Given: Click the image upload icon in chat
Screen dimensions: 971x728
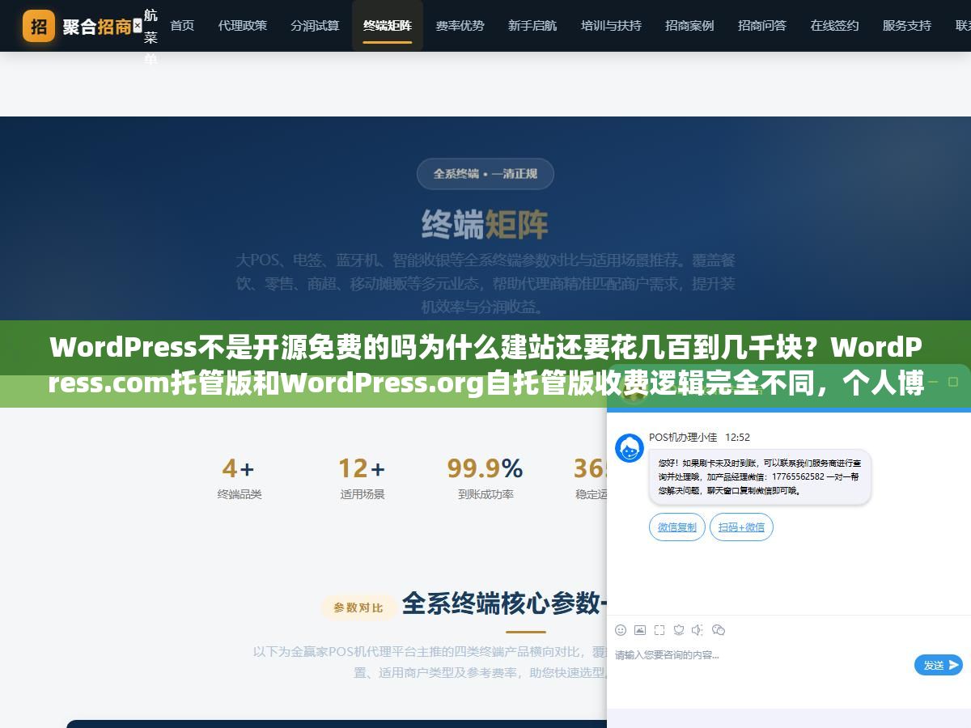Looking at the screenshot, I should 640,630.
